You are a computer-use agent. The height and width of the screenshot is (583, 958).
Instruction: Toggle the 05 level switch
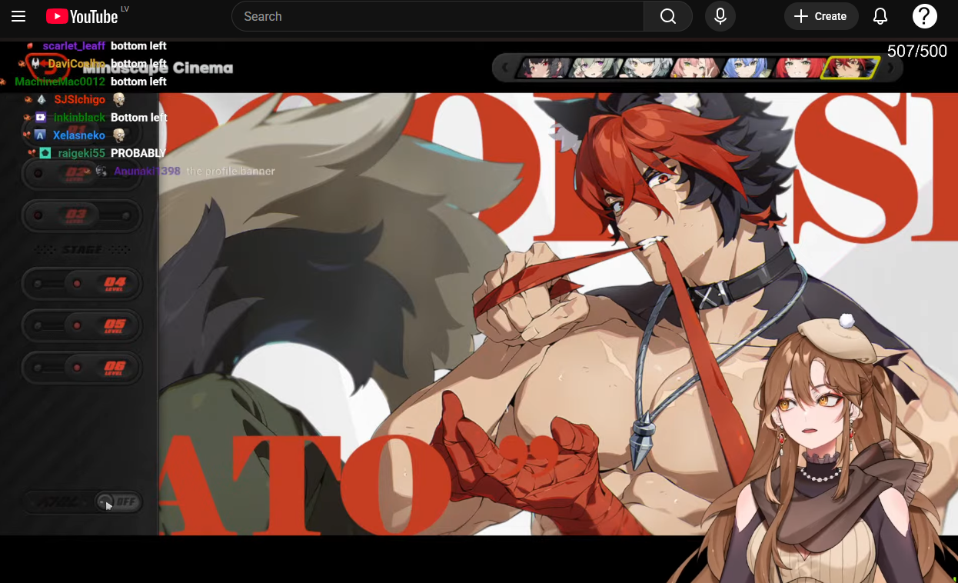81,326
